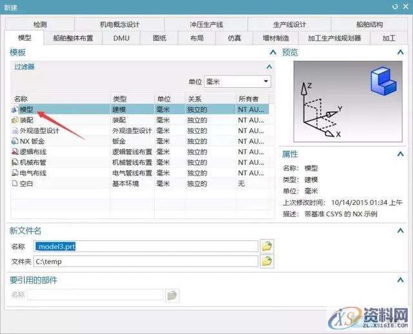Click 电气管线布置 type cell

pos(132,173)
